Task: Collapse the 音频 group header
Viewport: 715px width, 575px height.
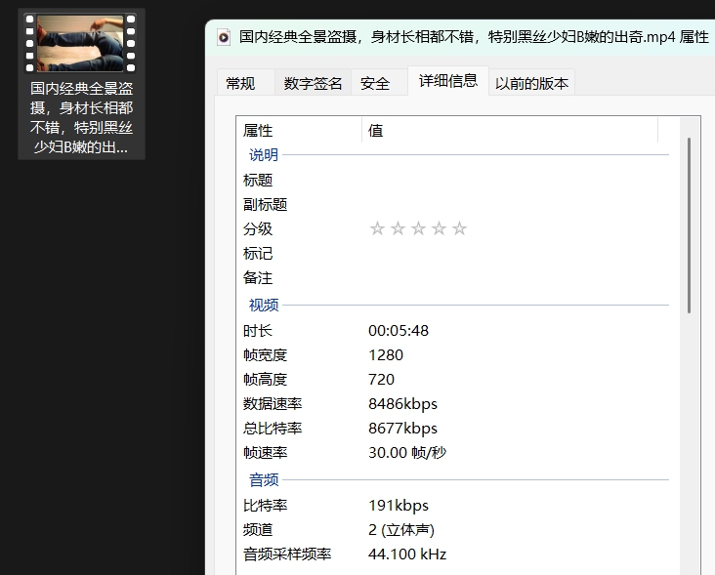Action: click(x=263, y=479)
